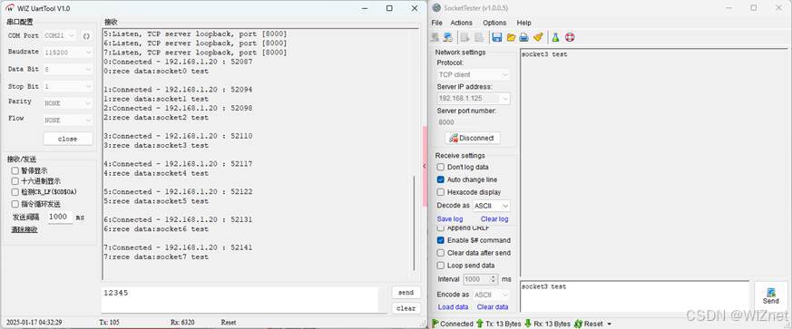Screen dimensions: 792x329
Task: Open the COM Port dropdown showing COM21
Action: [60, 36]
